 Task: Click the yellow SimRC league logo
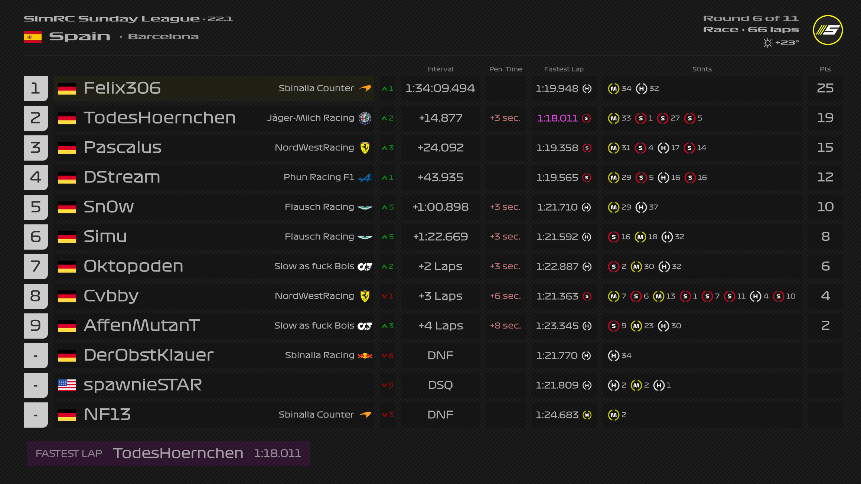[x=828, y=30]
